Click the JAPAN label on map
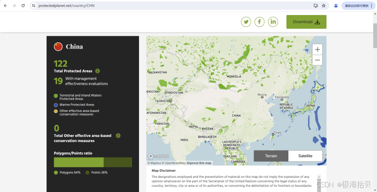This screenshot has height=192, width=377. point(311,106)
